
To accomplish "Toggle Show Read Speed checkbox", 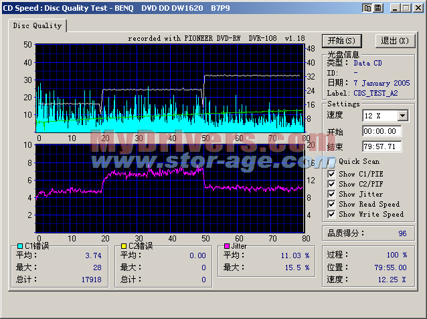I will pos(331,205).
